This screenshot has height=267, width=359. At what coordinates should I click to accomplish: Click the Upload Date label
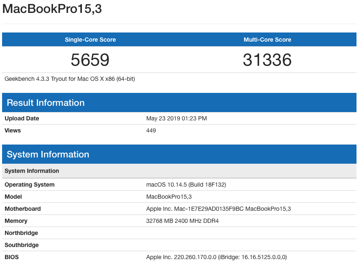pyautogui.click(x=22, y=118)
